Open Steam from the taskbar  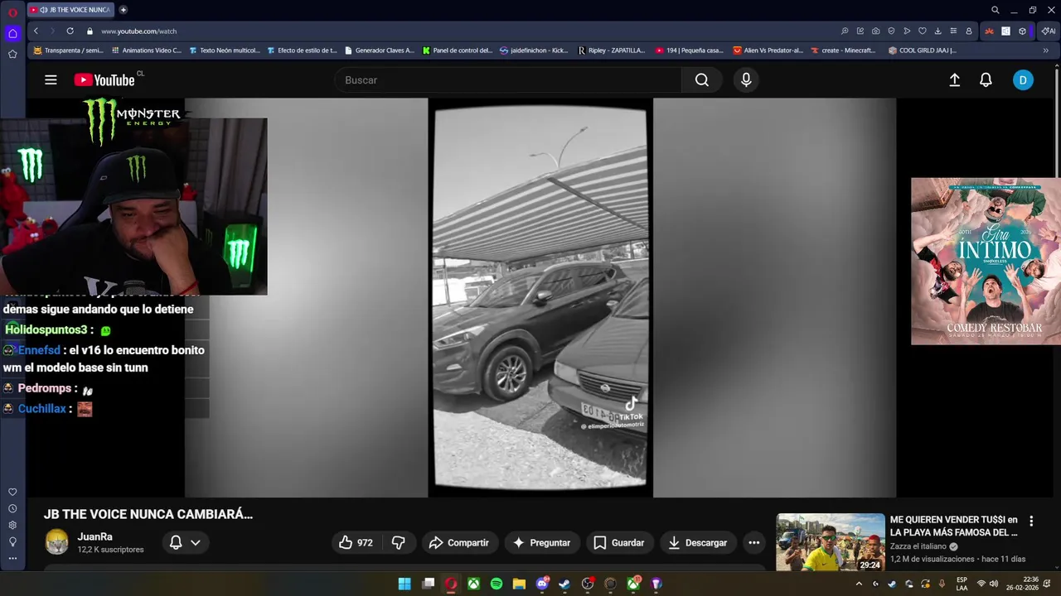(564, 584)
